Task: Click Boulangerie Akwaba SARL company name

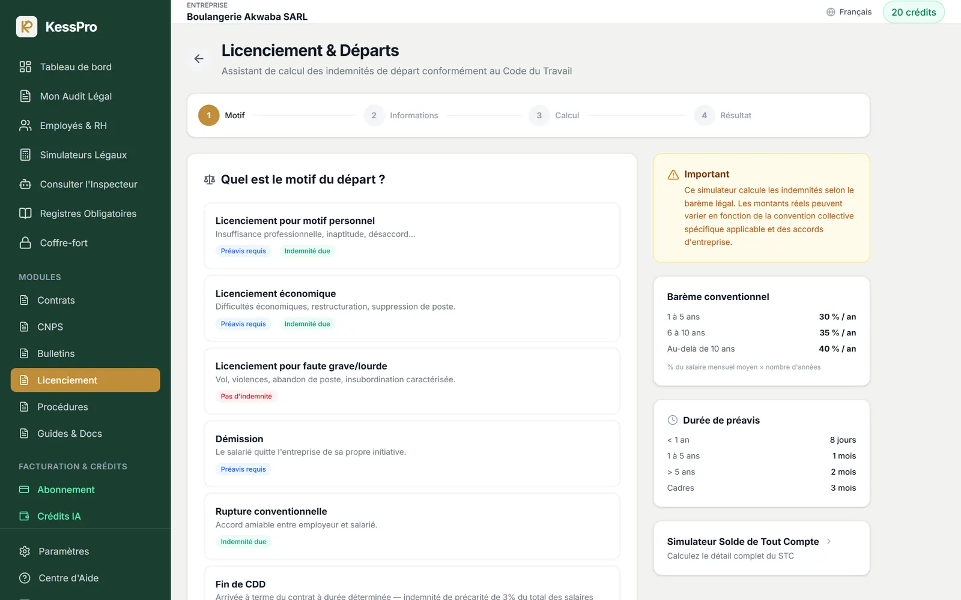Action: click(x=247, y=17)
